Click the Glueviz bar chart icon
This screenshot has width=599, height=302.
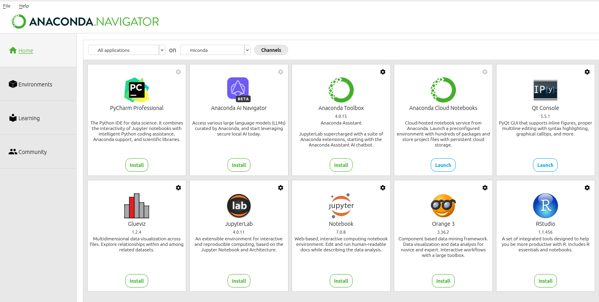pyautogui.click(x=136, y=206)
